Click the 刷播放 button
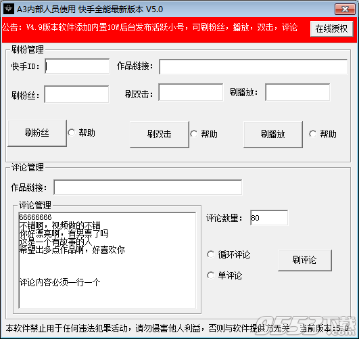This screenshot has width=359, height=339. (x=273, y=135)
